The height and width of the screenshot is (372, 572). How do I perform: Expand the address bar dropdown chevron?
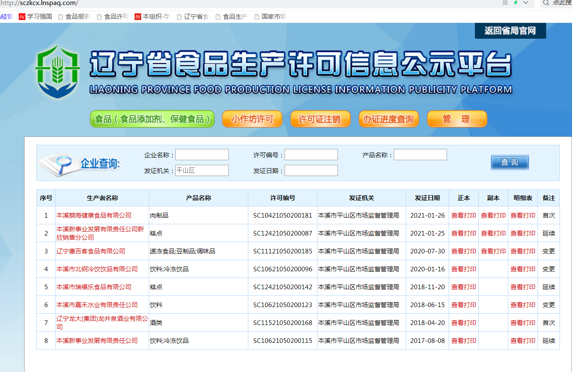click(526, 3)
